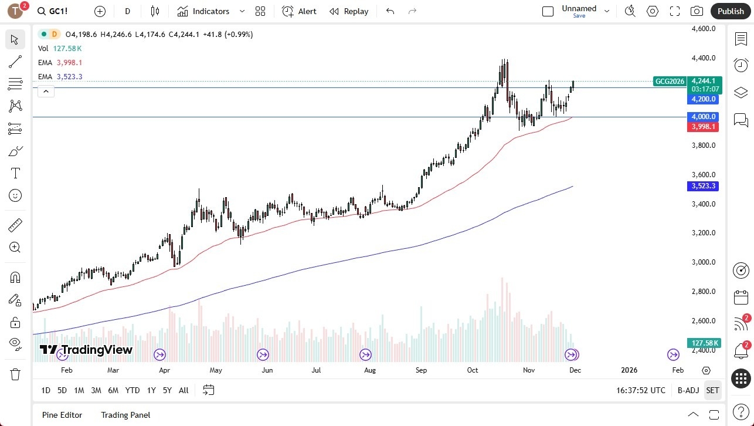Image resolution: width=754 pixels, height=426 pixels.
Task: Toggle magnet snapping mode
Action: pyautogui.click(x=15, y=277)
